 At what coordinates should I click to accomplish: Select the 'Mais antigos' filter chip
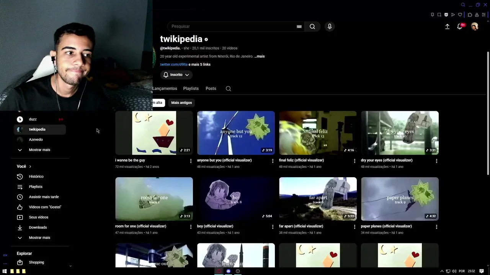pos(181,103)
